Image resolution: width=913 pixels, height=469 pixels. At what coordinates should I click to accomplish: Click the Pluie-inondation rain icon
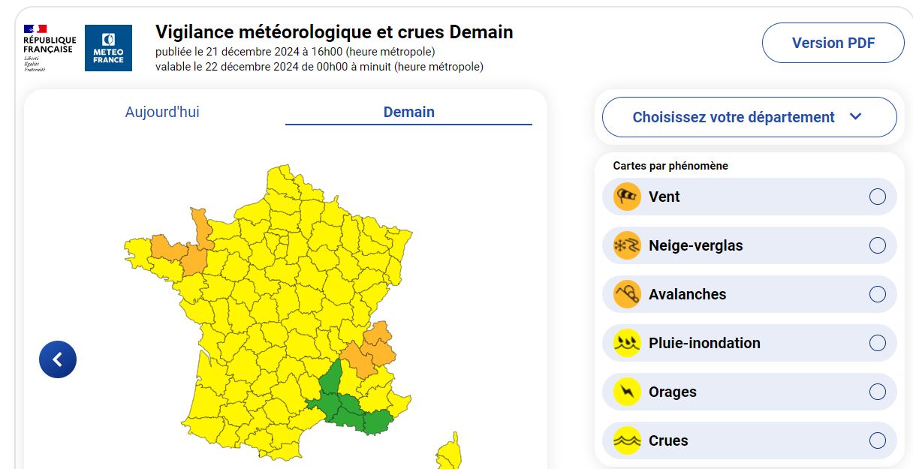(x=627, y=343)
